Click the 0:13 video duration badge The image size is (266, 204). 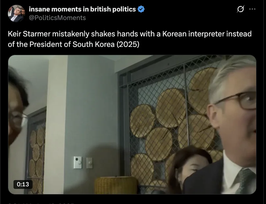click(x=23, y=184)
